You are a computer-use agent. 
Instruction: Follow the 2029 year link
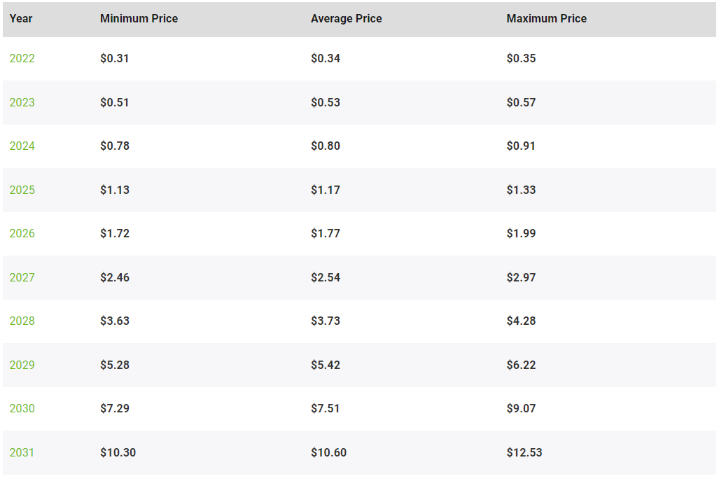[22, 365]
